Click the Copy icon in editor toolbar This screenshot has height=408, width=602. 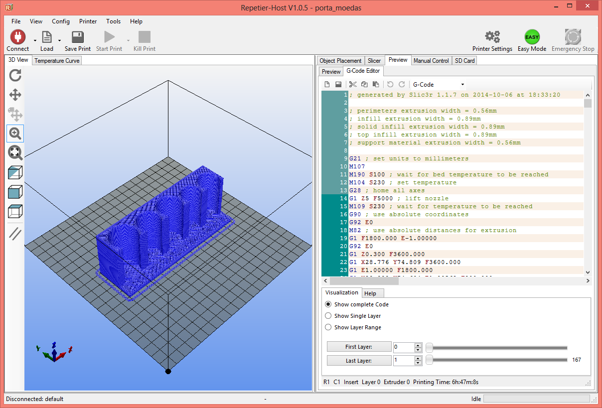point(364,85)
